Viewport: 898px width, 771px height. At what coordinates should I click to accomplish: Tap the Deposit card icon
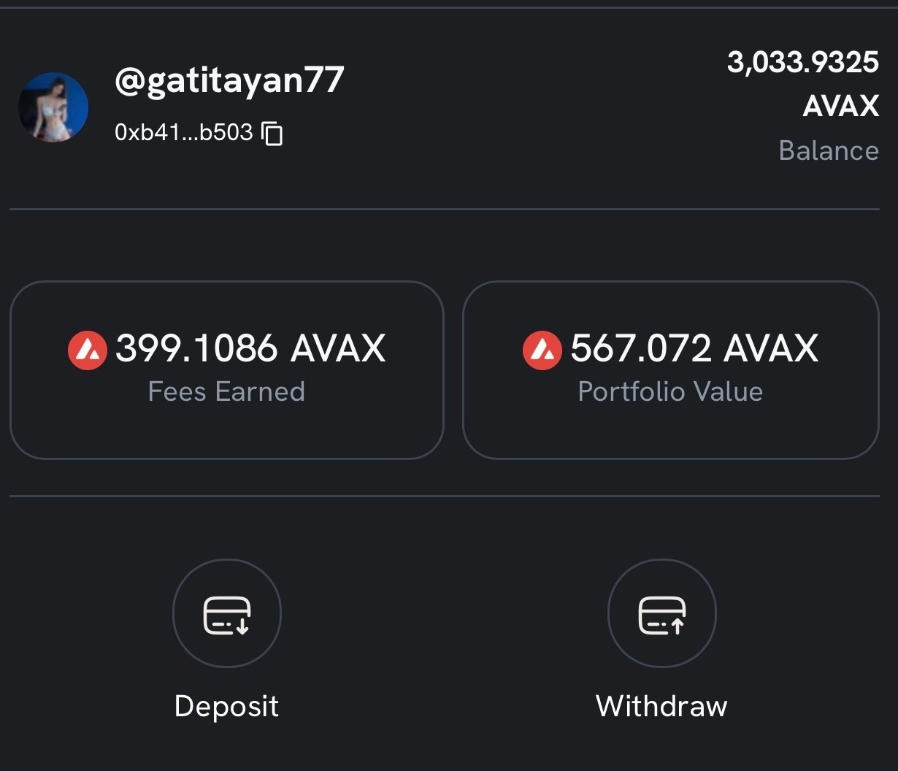point(227,613)
